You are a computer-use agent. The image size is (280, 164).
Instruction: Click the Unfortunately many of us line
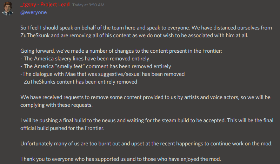tap(146, 143)
